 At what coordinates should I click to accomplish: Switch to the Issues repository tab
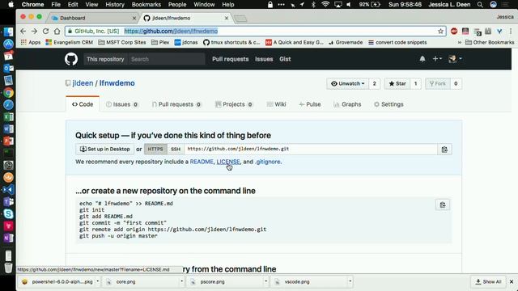pyautogui.click(x=122, y=104)
